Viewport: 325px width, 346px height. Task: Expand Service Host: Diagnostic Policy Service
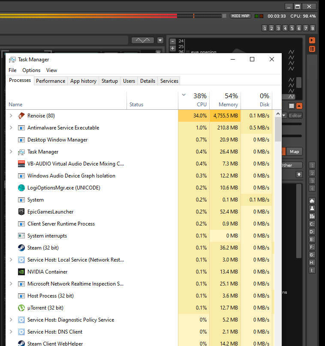[x=11, y=320]
